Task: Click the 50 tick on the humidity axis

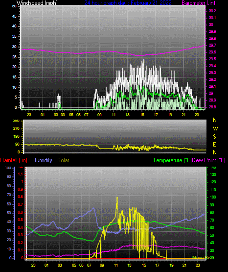Action: point(9,213)
